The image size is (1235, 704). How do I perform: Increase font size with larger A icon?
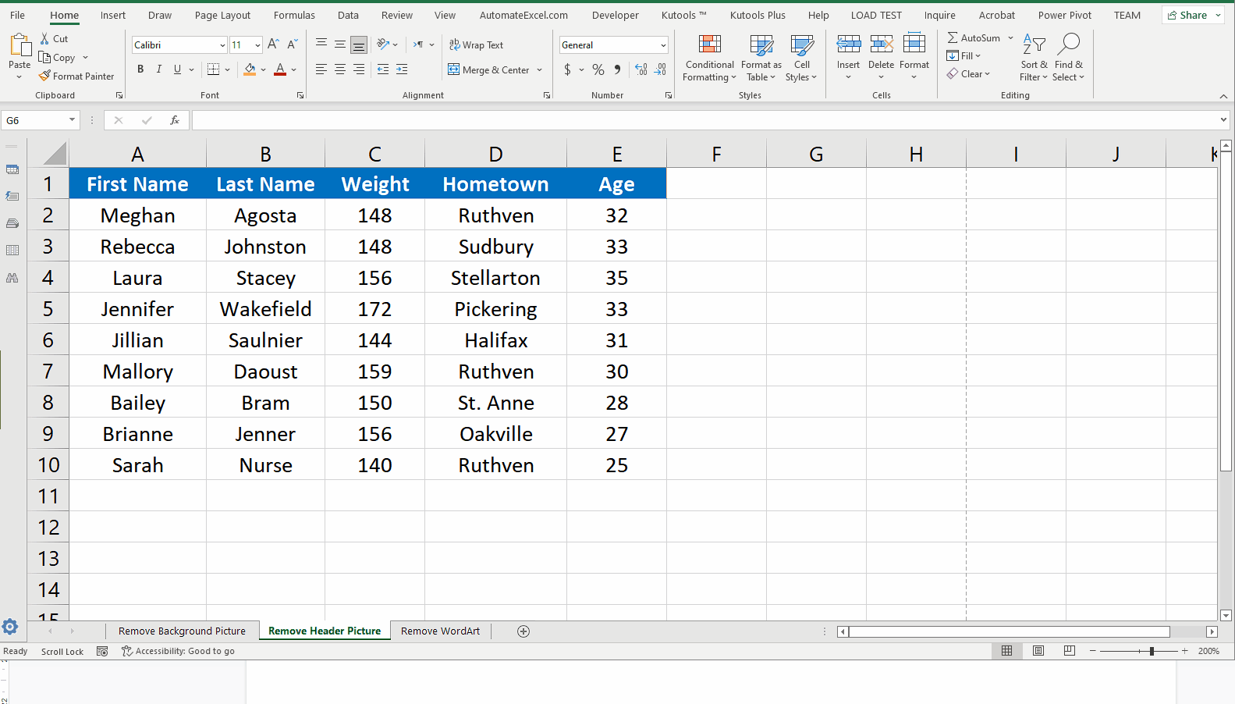pyautogui.click(x=273, y=44)
